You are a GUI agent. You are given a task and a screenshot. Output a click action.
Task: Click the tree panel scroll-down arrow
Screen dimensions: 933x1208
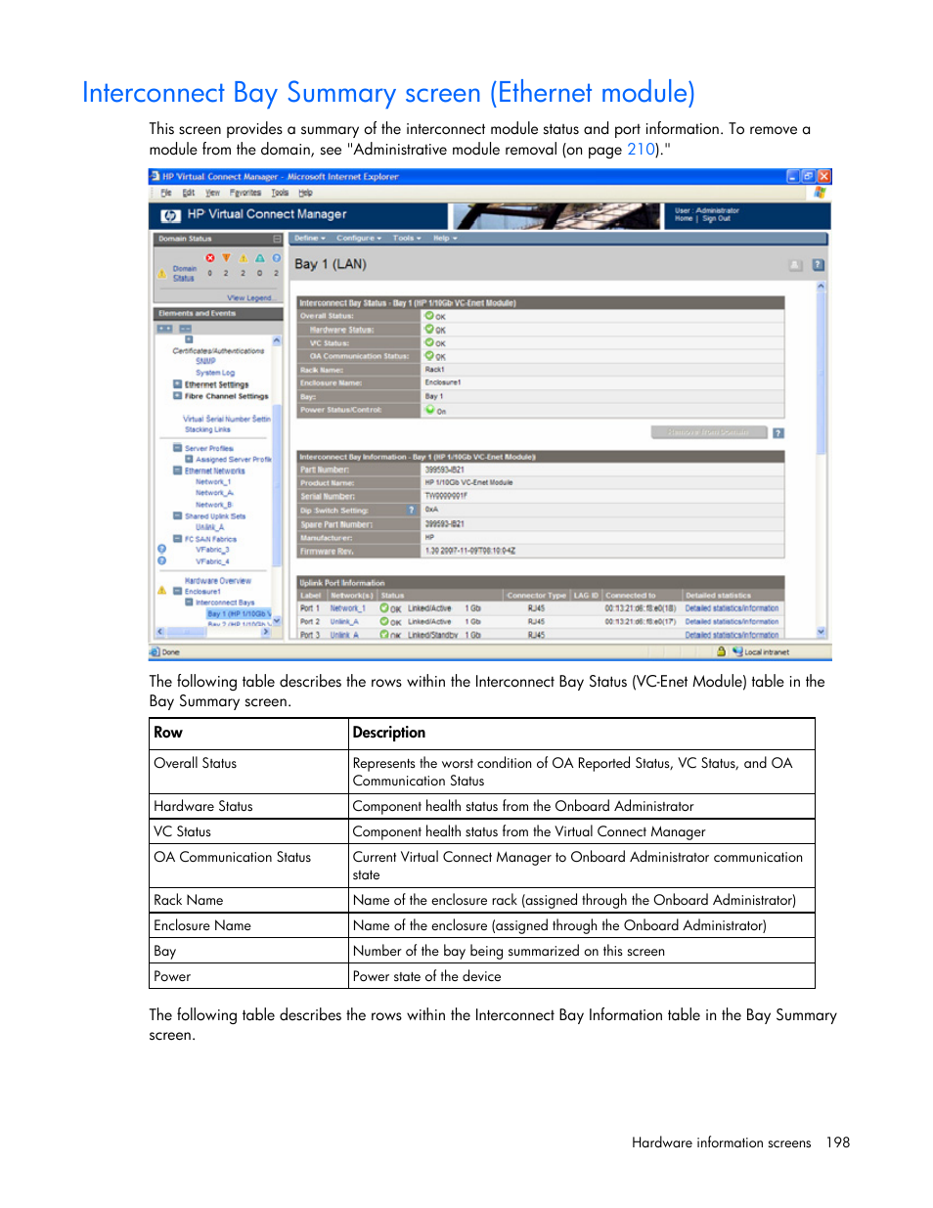click(x=277, y=621)
